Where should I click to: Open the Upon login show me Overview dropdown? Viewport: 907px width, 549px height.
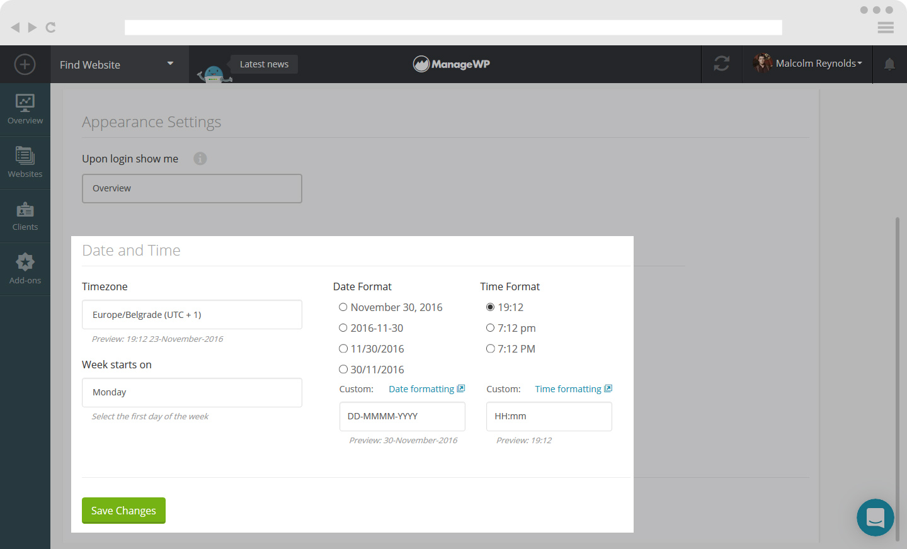pos(192,188)
